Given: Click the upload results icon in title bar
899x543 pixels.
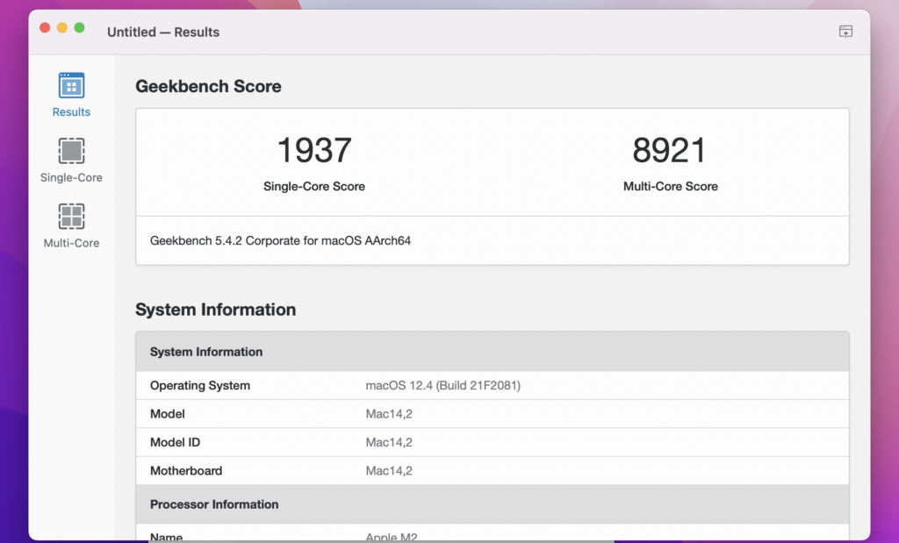Looking at the screenshot, I should [x=845, y=32].
